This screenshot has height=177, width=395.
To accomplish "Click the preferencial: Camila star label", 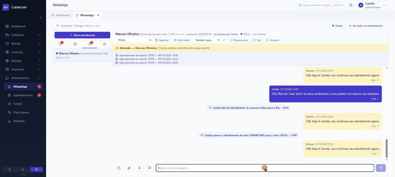I will (226, 34).
